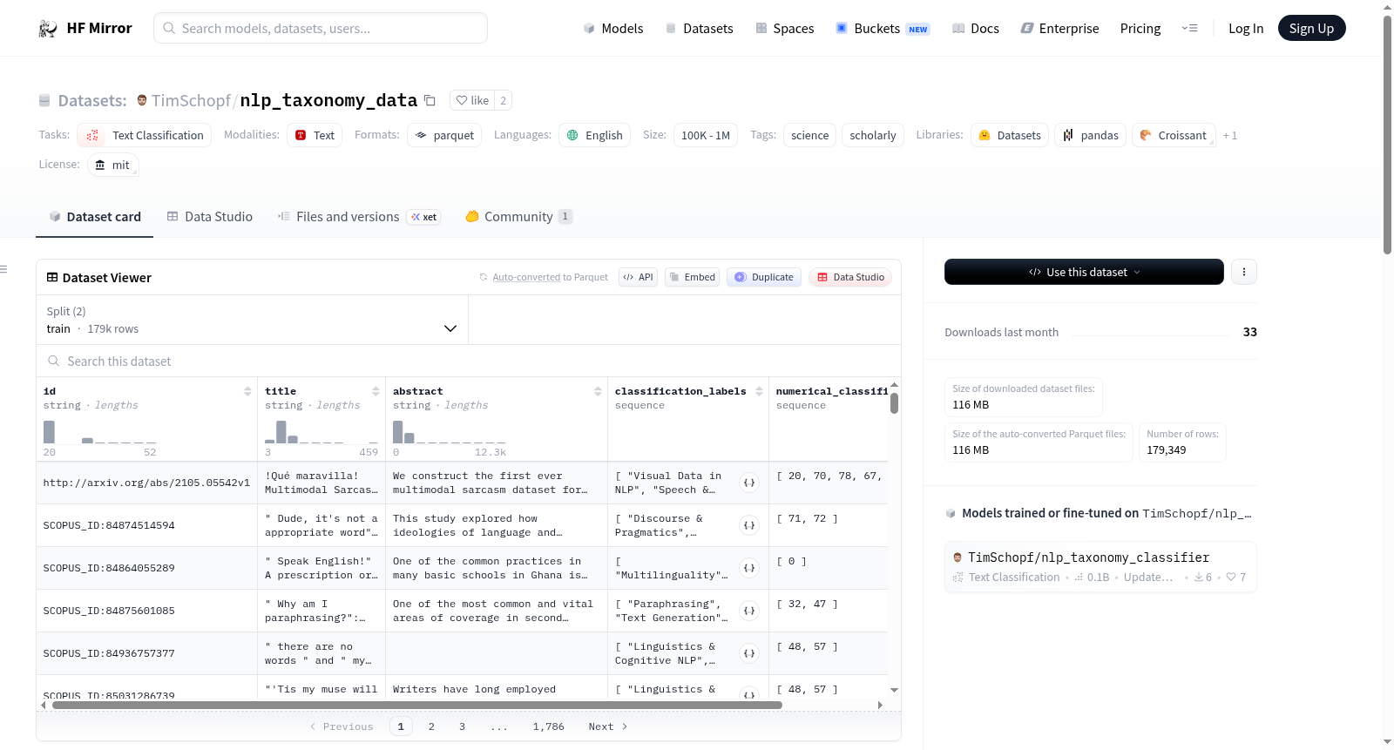Open Buckets in the top navigation
This screenshot has height=750, width=1394.
pos(883,29)
